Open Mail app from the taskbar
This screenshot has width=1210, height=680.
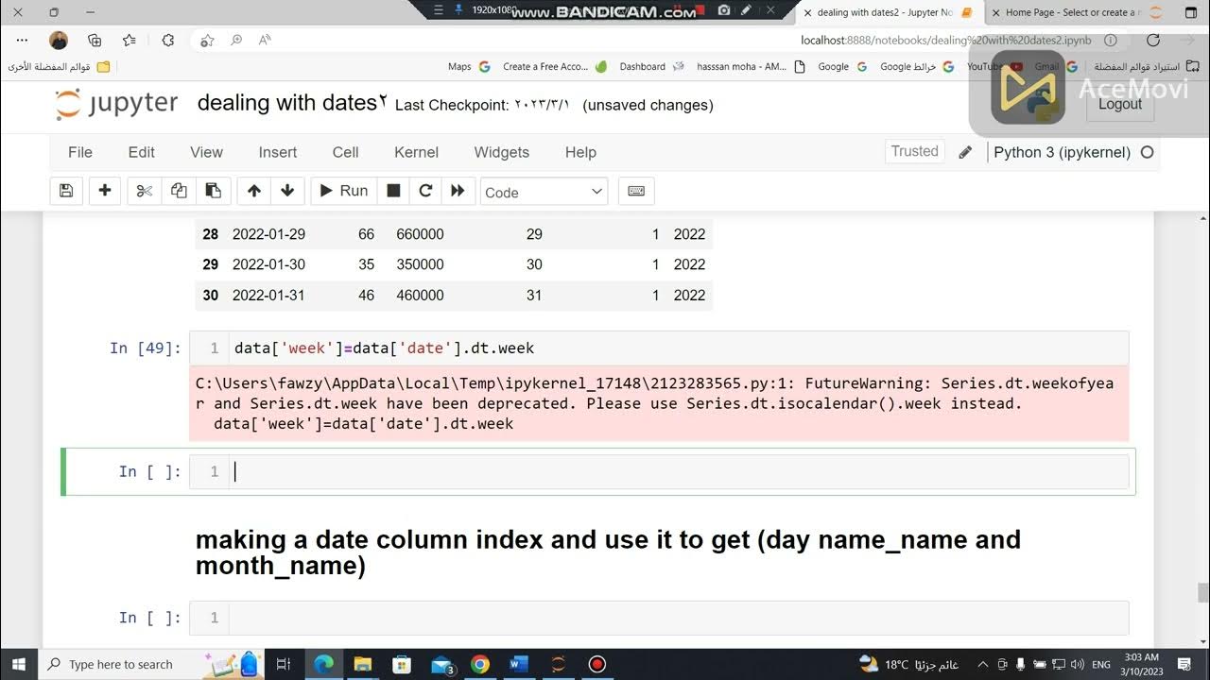441,664
